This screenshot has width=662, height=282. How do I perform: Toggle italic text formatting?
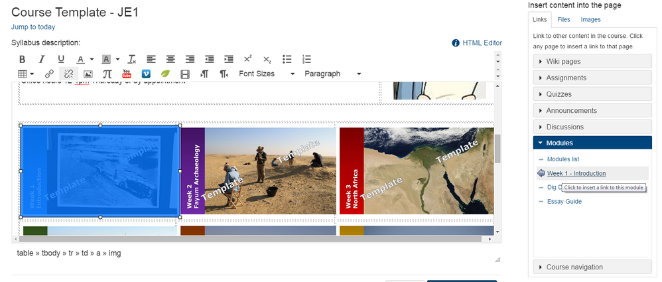click(42, 59)
